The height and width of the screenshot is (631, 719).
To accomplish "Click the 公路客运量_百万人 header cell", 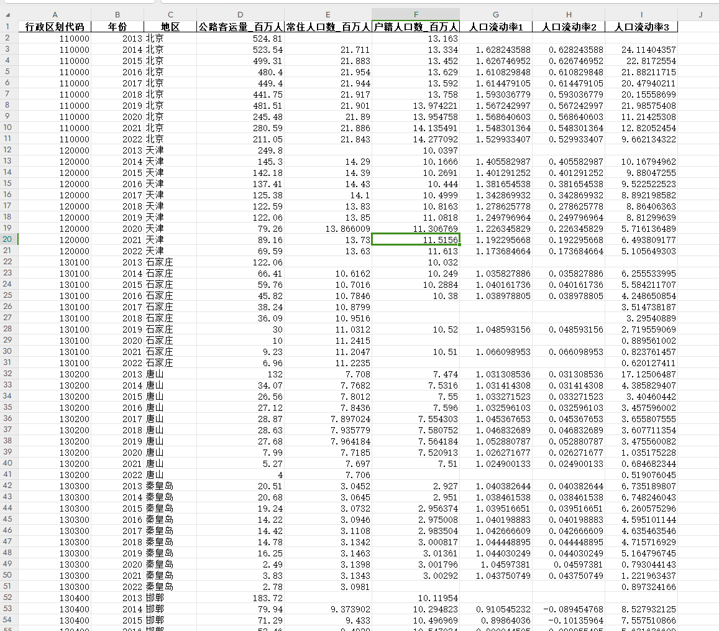I will point(240,27).
